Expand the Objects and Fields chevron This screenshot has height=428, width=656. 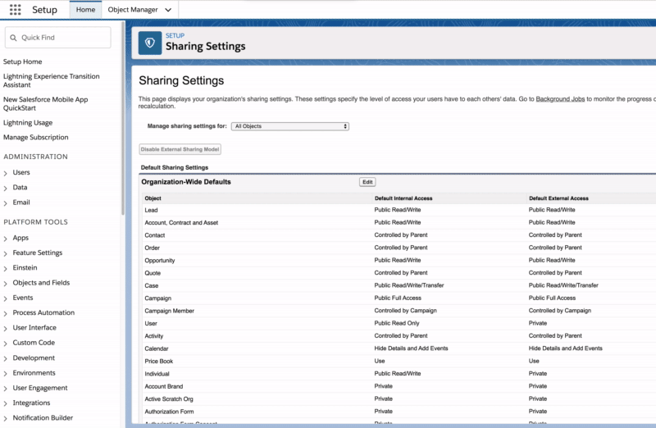(6, 283)
